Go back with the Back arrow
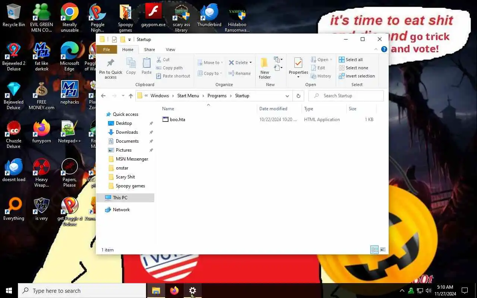The image size is (477, 298). coord(104,96)
